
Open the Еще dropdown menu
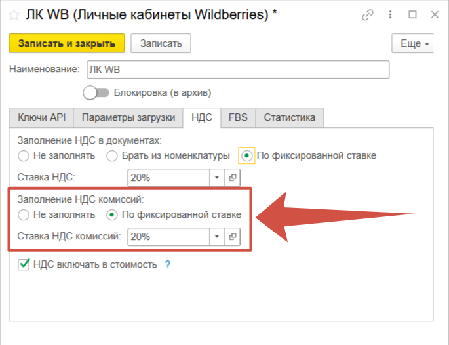[413, 43]
